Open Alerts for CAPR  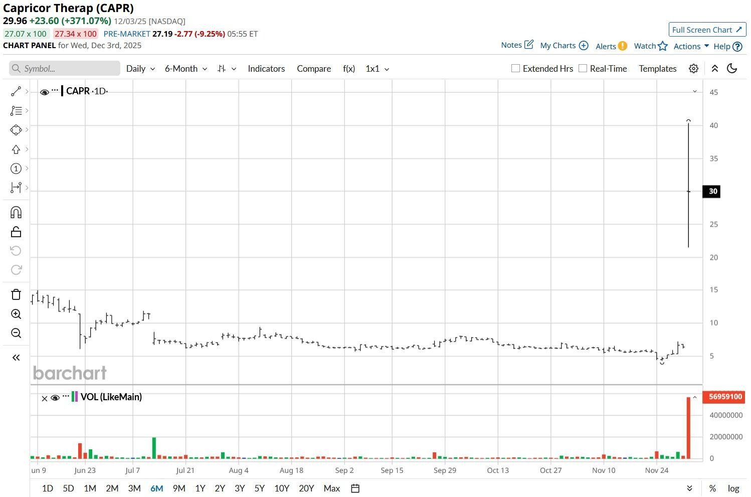click(611, 46)
